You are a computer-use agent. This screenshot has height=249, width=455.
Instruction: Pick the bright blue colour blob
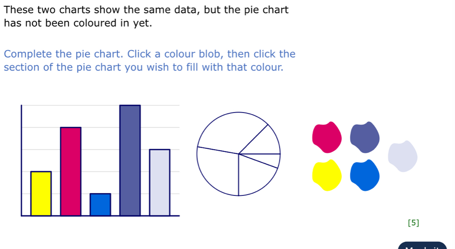coord(365,175)
